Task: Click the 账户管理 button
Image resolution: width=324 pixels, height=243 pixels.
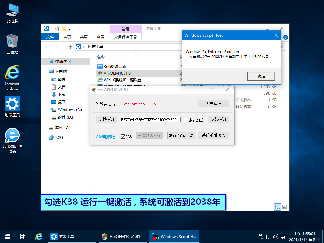Action: click(x=214, y=103)
